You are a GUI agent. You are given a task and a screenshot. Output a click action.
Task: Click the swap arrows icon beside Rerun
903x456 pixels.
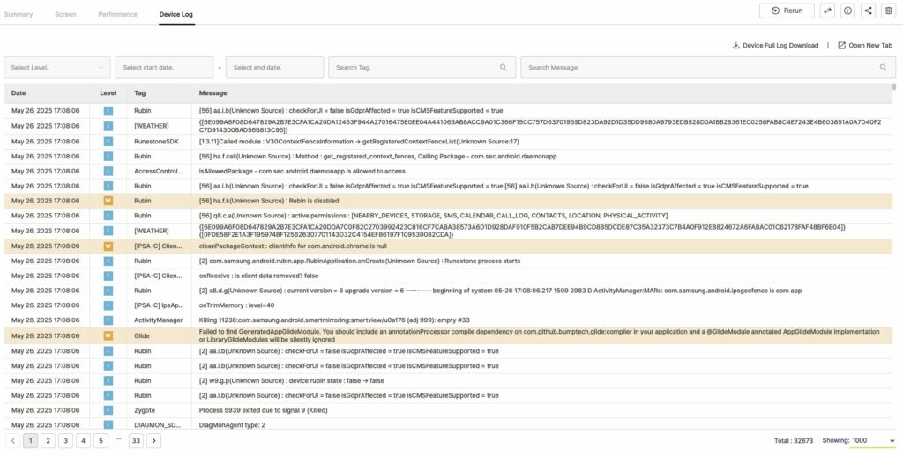[x=827, y=11]
